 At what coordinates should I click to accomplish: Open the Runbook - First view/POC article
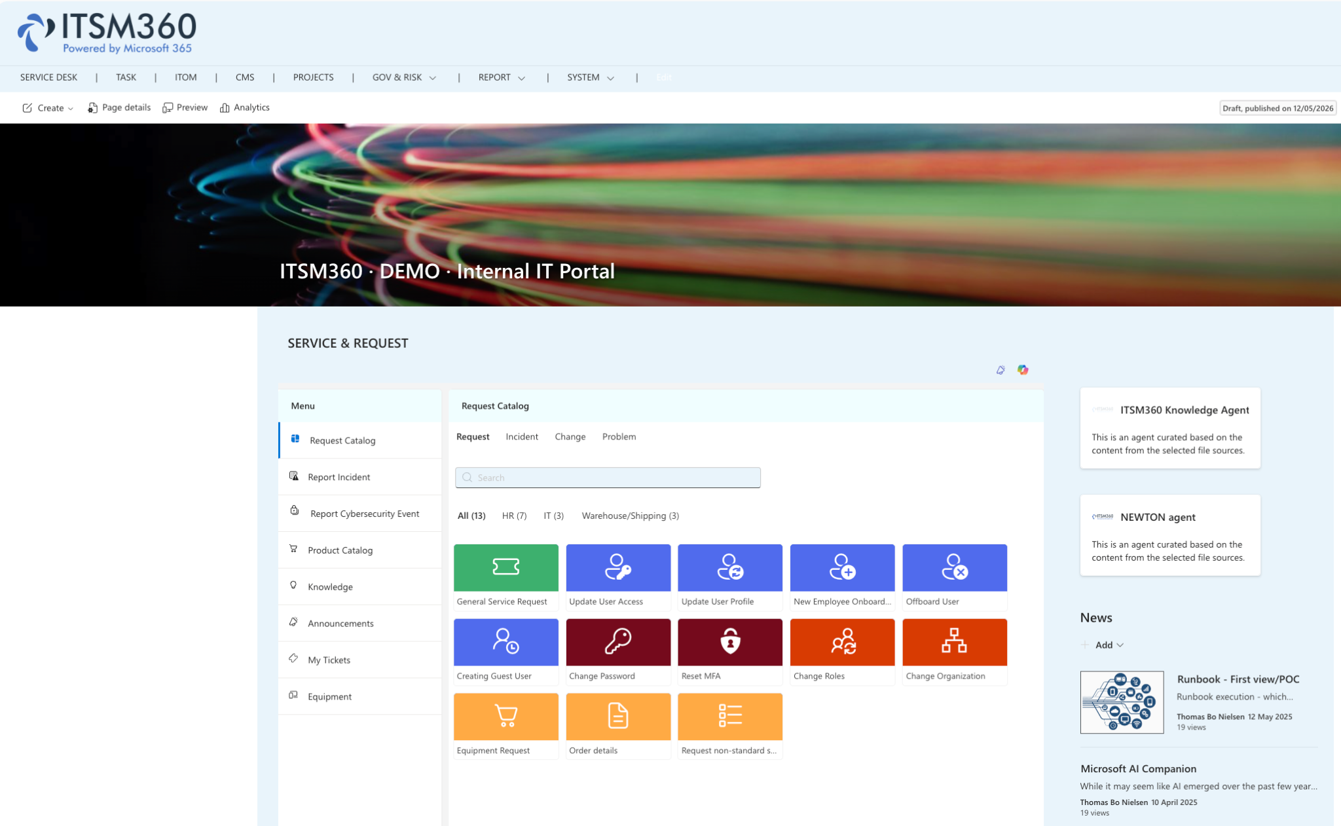pyautogui.click(x=1238, y=679)
